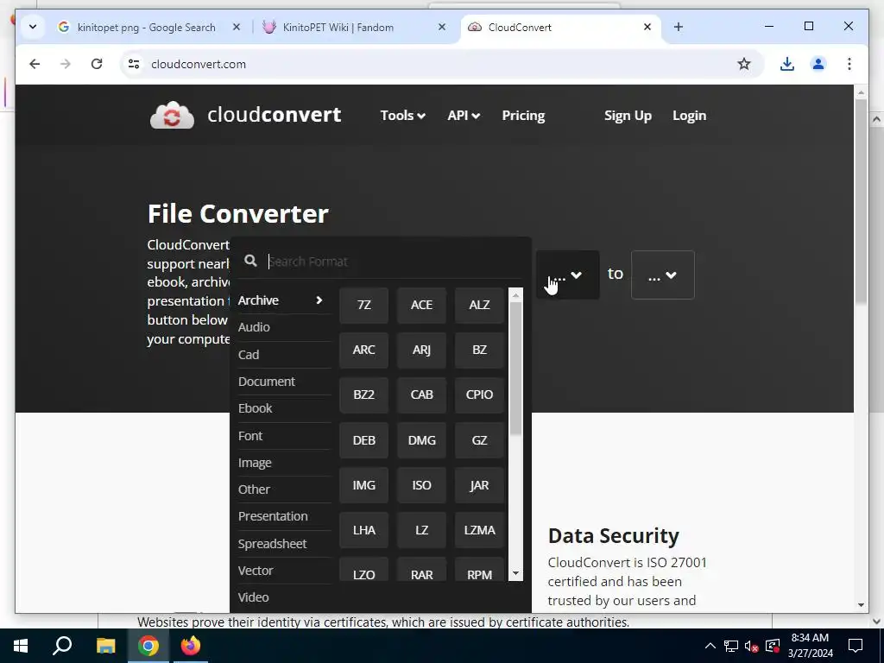
Task: Choose the ACE format
Action: 421,305
